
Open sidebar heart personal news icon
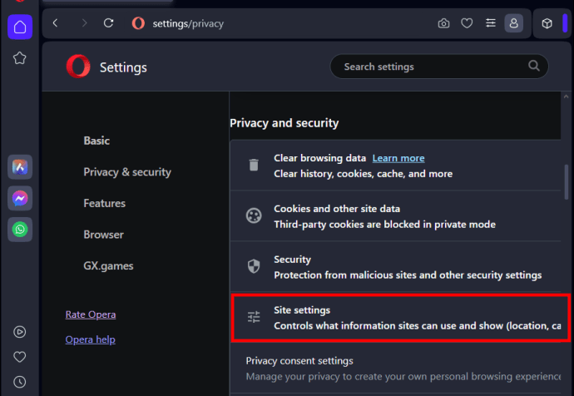(x=20, y=357)
